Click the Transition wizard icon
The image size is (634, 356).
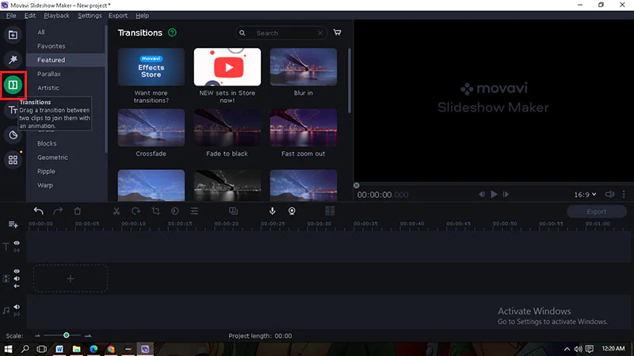coord(233,210)
